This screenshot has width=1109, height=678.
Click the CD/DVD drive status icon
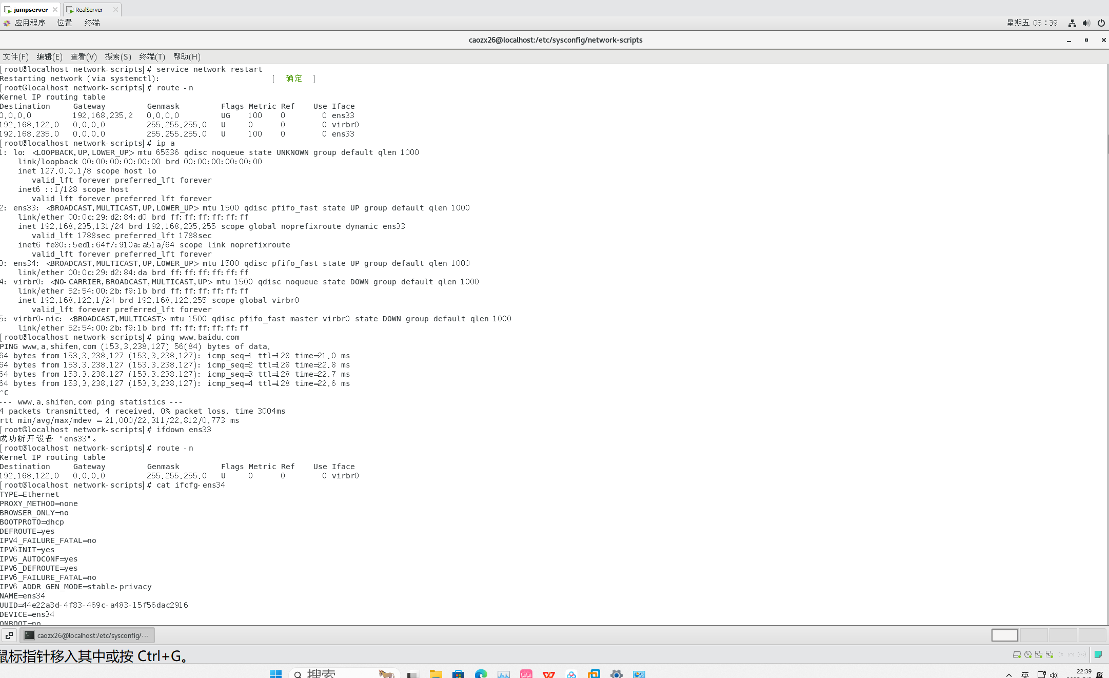coord(1028,654)
